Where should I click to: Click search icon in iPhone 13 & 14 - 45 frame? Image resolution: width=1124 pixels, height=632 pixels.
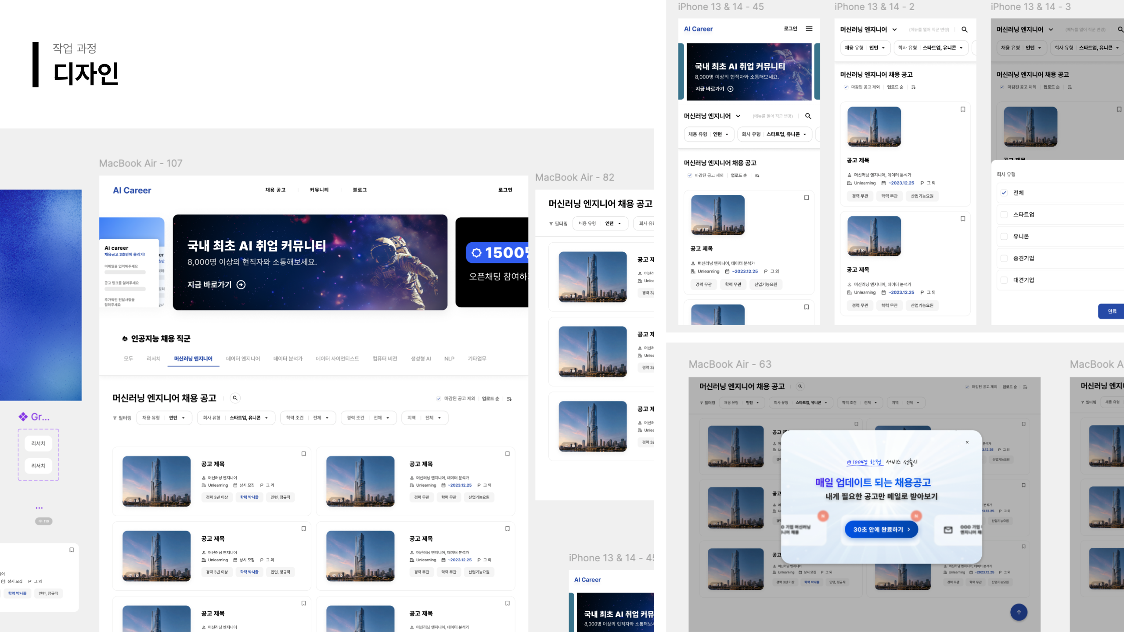[808, 116]
